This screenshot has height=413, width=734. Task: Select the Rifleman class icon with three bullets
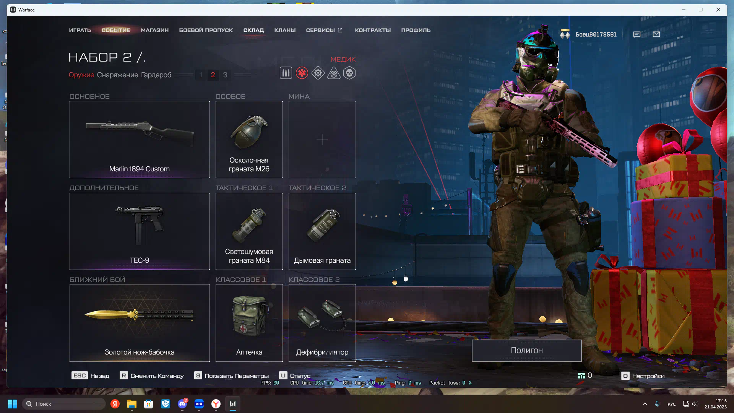click(286, 73)
